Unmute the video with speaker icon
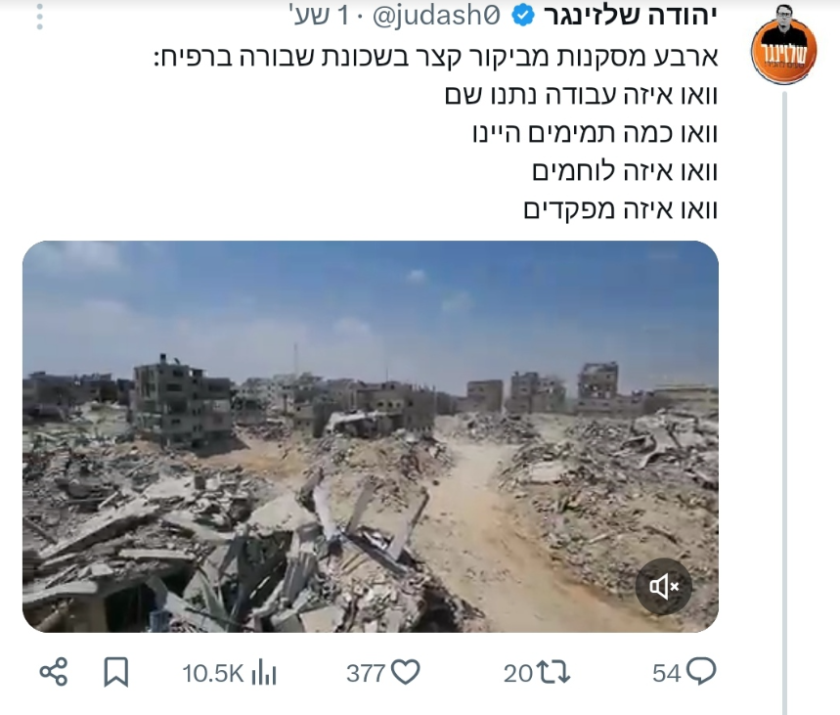 663,586
